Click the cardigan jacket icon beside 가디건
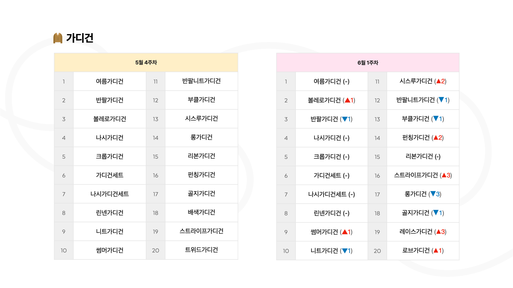This screenshot has height=288, width=513. 58,38
